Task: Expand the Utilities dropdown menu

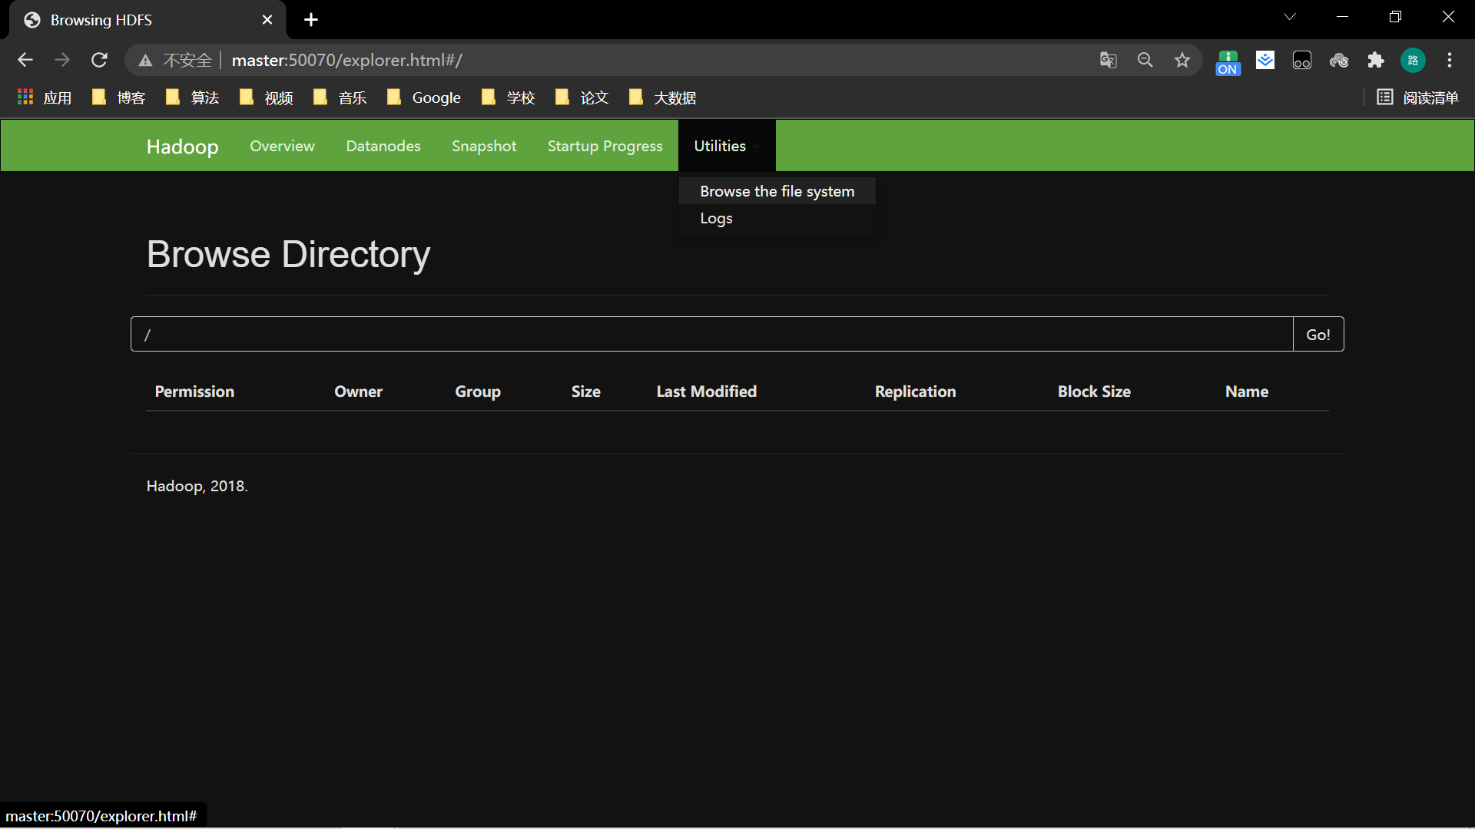Action: point(725,146)
